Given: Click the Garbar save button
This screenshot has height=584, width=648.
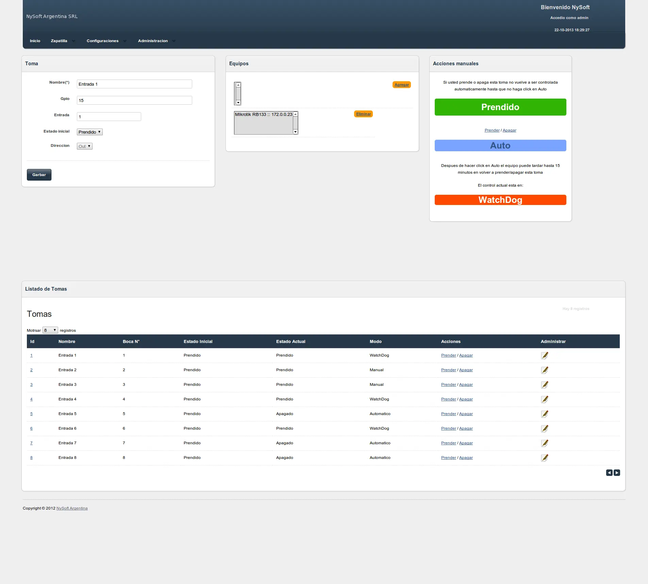Looking at the screenshot, I should tap(39, 175).
